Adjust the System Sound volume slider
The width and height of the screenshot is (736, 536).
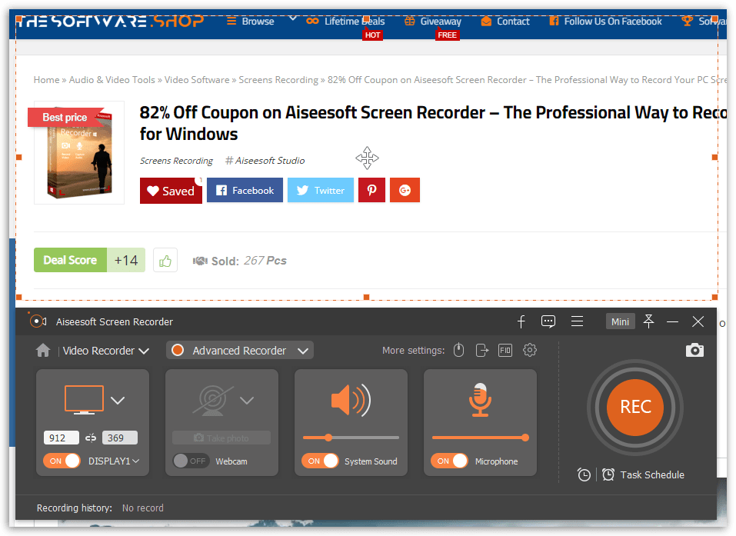[351, 438]
